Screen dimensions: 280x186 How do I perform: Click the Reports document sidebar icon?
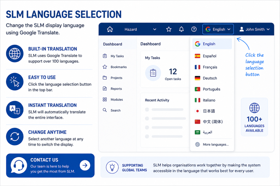[105, 89]
